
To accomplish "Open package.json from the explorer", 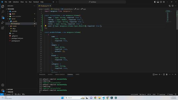I will coord(16,41).
